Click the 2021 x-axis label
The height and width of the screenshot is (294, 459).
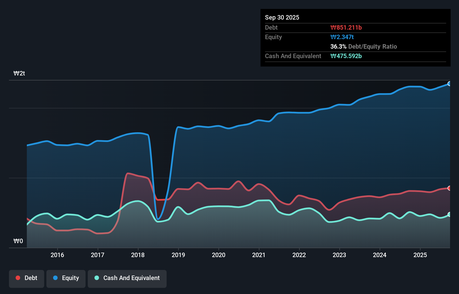[x=259, y=255]
